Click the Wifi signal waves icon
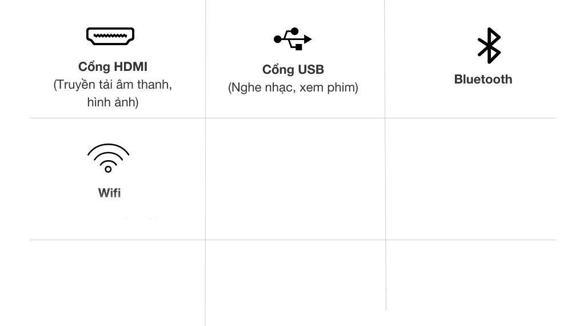 click(x=108, y=158)
